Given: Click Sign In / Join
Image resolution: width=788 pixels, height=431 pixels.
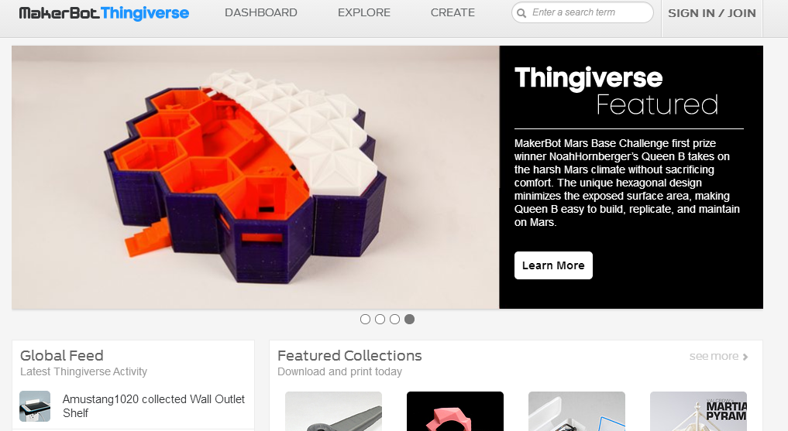Looking at the screenshot, I should (711, 14).
